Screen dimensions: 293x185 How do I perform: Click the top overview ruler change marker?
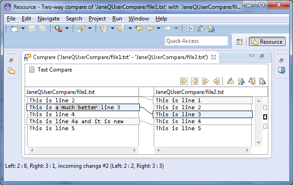[265, 107]
